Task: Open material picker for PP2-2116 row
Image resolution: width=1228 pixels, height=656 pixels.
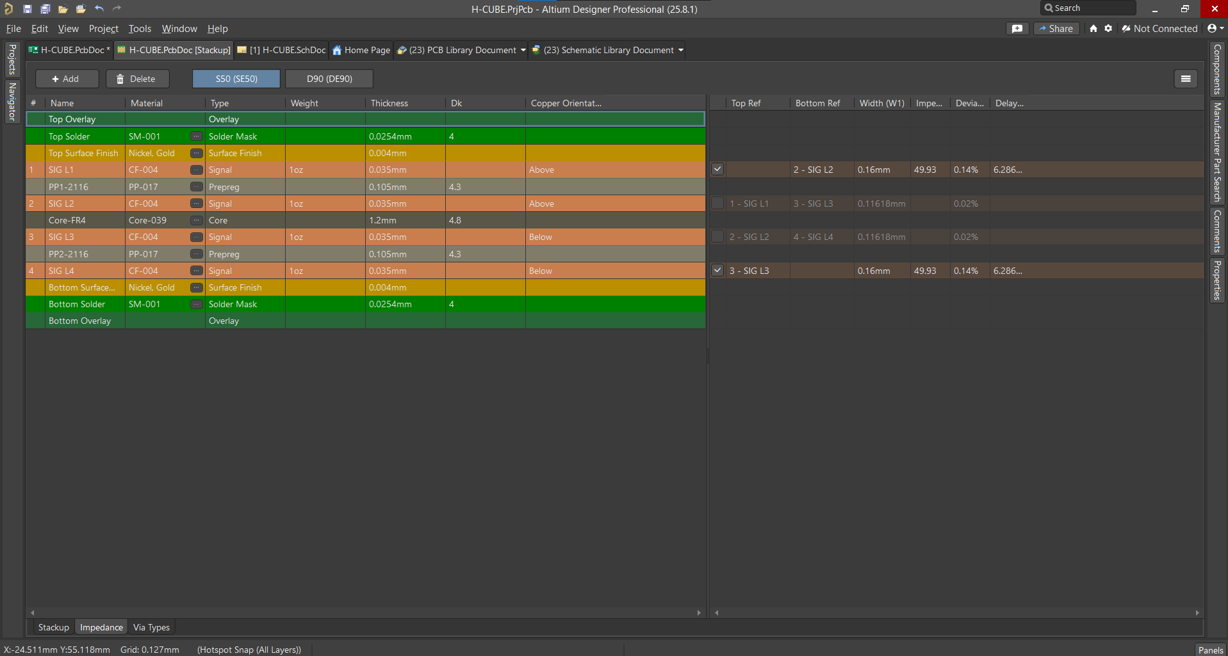Action: 197,254
